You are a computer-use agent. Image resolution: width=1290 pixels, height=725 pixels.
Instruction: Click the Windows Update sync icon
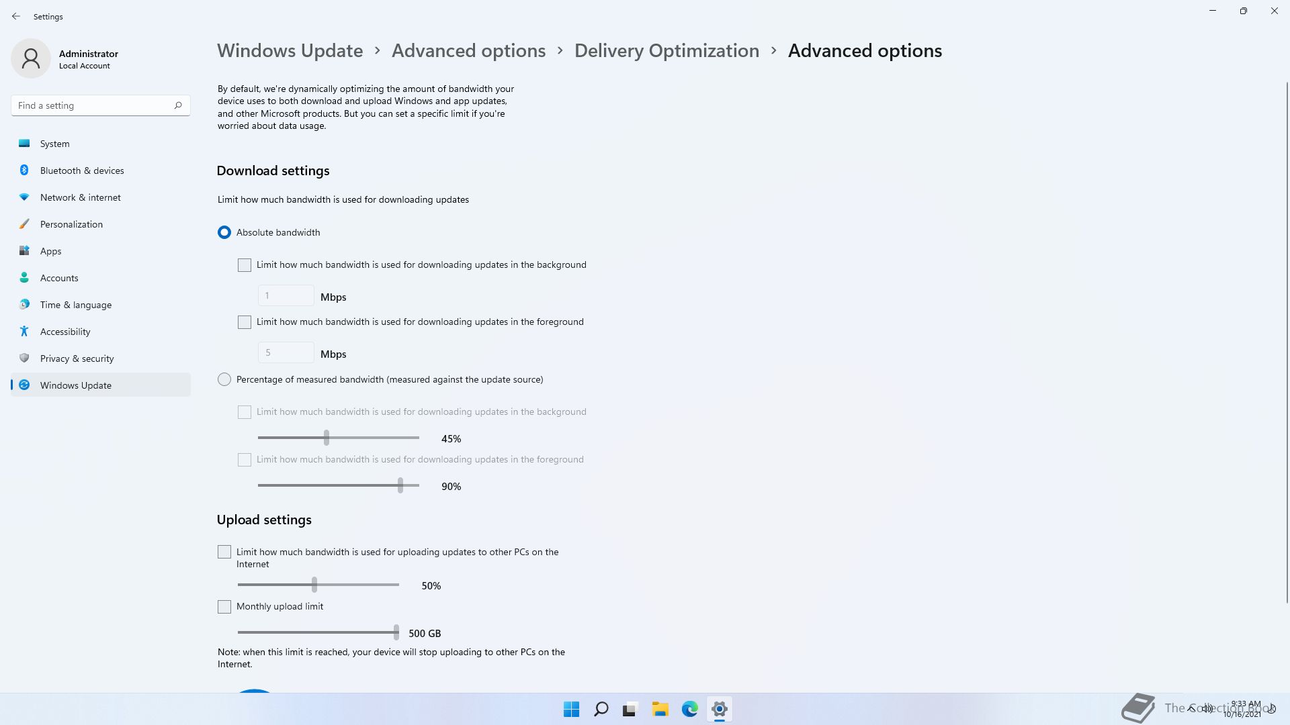(x=24, y=385)
